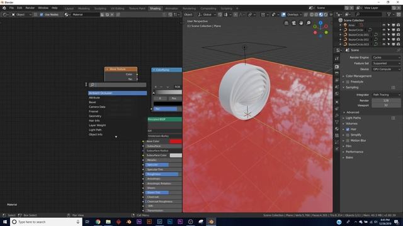The width and height of the screenshot is (403, 226).
Task: Open the Integrator Path Tracing dropdown
Action: click(386, 95)
